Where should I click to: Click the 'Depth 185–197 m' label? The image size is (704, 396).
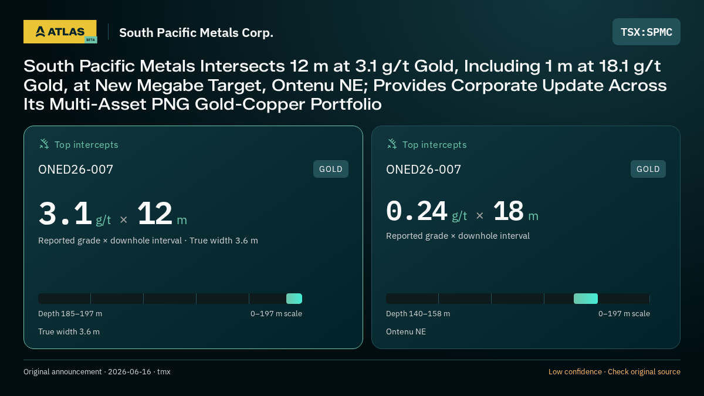[x=70, y=314]
